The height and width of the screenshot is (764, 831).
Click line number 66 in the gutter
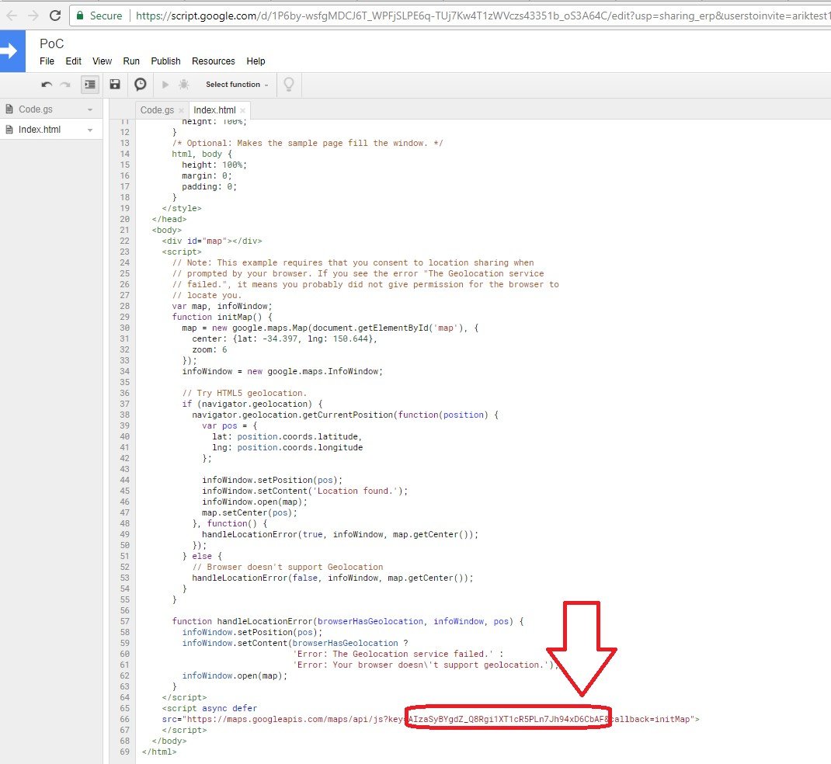pos(124,719)
